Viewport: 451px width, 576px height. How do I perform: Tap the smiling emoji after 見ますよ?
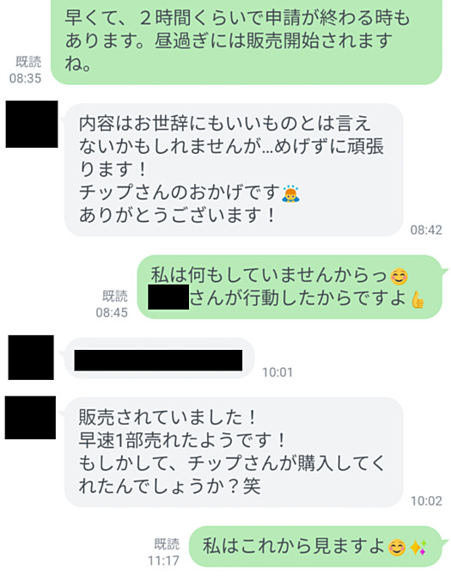click(x=397, y=548)
